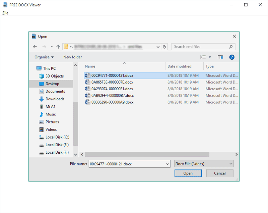Close the Open dialog
Viewport: 268px width, 213px height.
coord(234,36)
